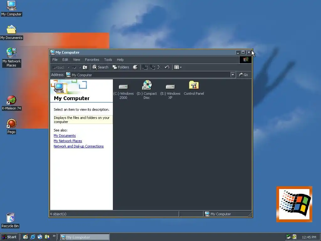Select the E: Windows XP drive
Viewport: 321px width, 241px height.
pyautogui.click(x=170, y=90)
